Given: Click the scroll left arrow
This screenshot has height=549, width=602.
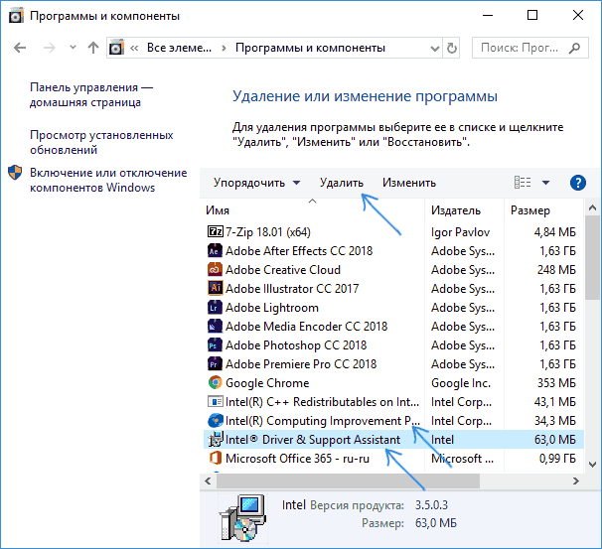Looking at the screenshot, I should pyautogui.click(x=208, y=481).
